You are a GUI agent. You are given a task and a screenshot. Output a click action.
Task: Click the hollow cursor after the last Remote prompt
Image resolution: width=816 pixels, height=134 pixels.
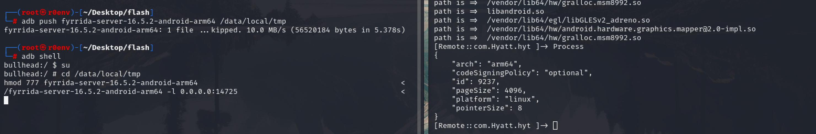tap(555, 125)
